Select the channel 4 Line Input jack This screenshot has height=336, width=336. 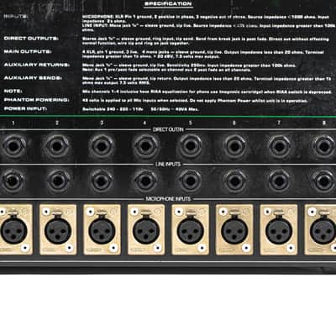(x=145, y=181)
